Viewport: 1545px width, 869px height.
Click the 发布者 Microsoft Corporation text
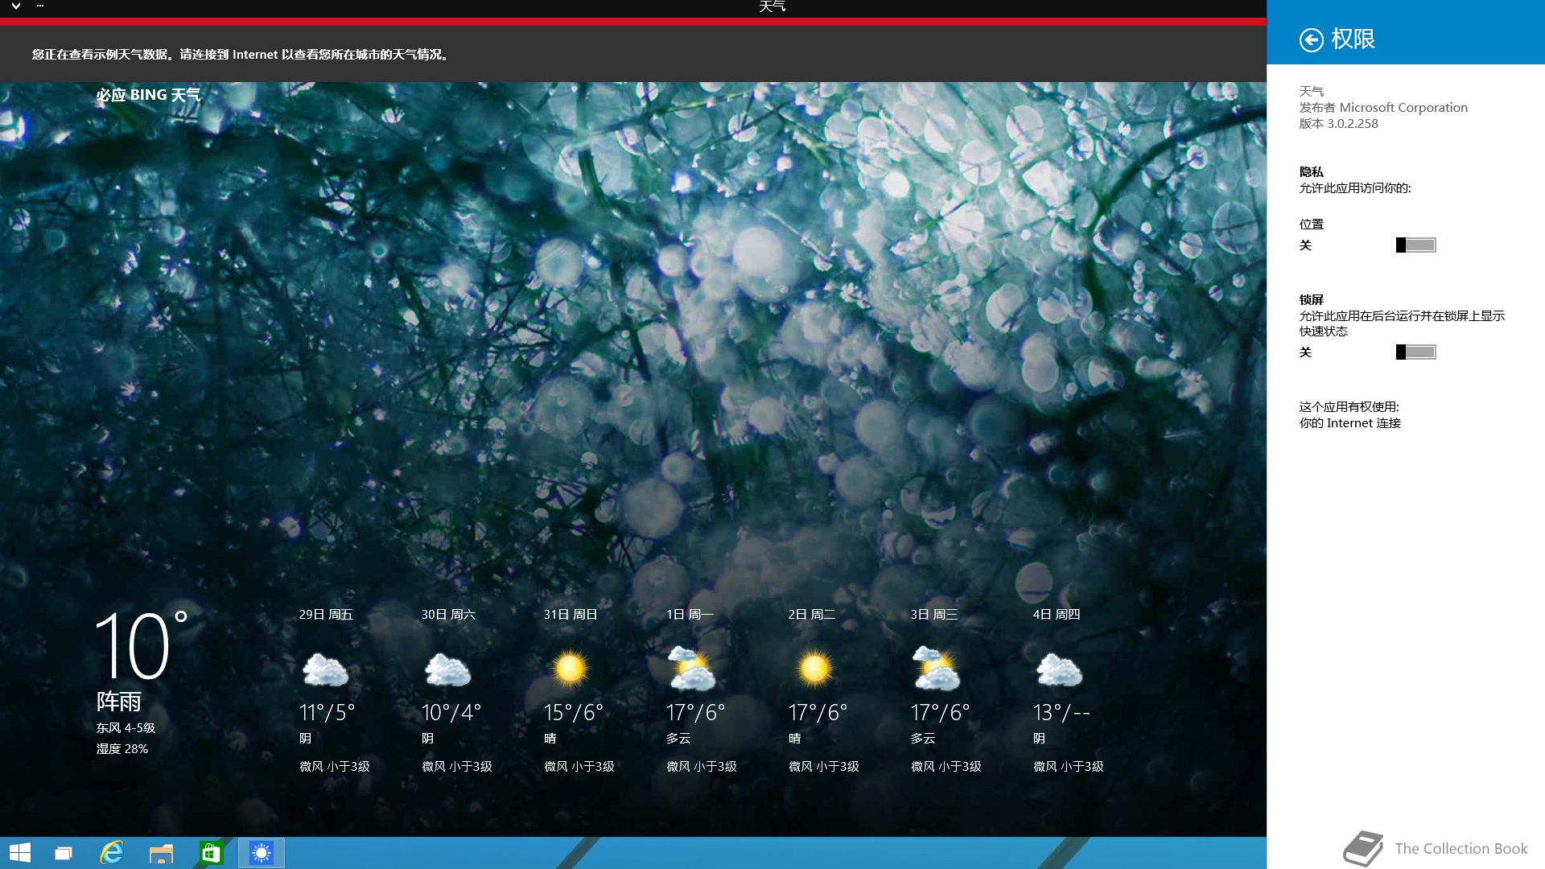coord(1383,108)
